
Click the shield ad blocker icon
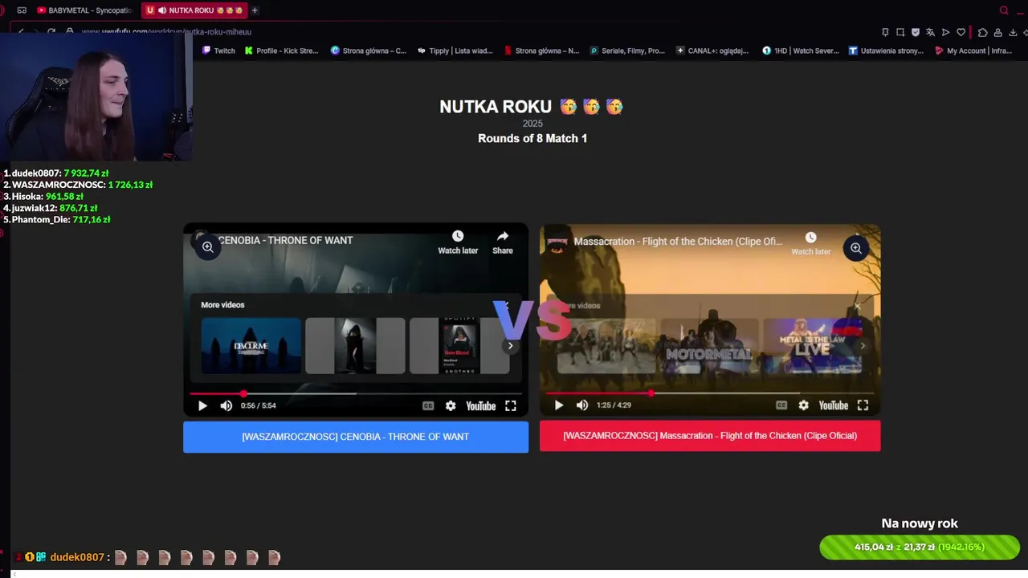coord(915,32)
